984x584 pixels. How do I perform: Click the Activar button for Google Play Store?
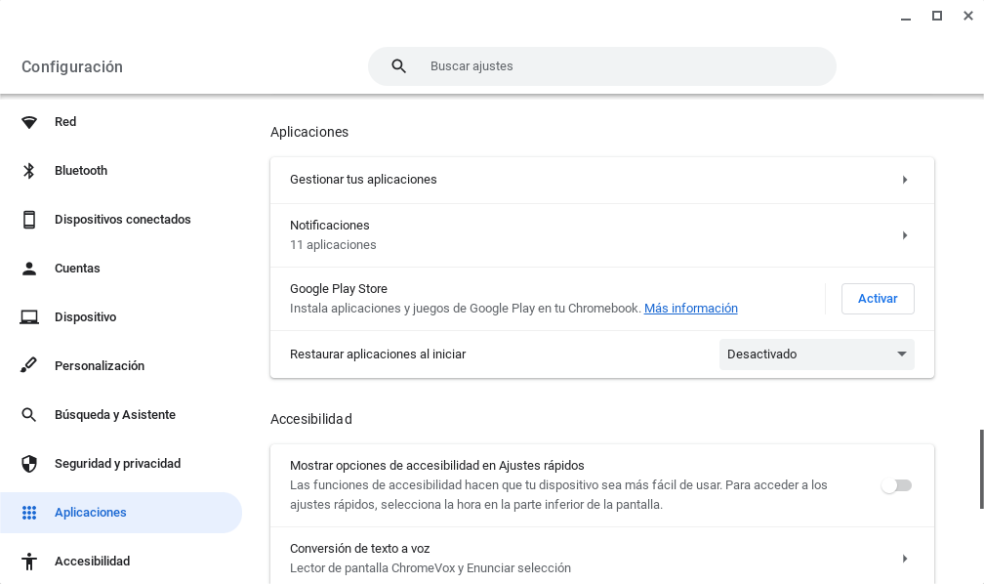point(877,298)
